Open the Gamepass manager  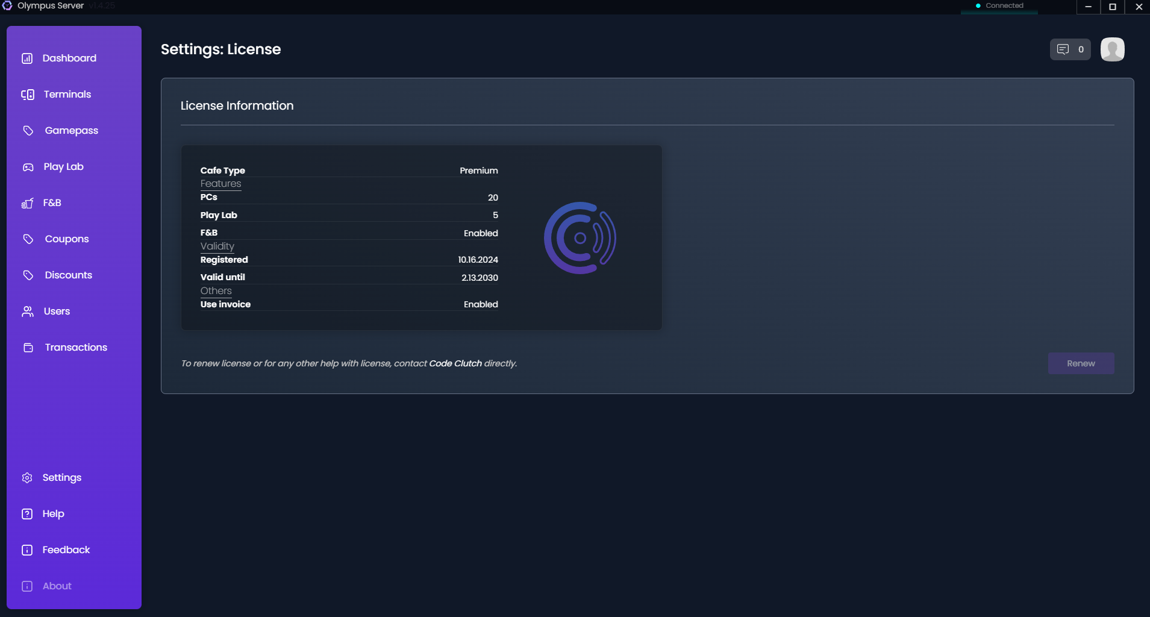click(71, 130)
